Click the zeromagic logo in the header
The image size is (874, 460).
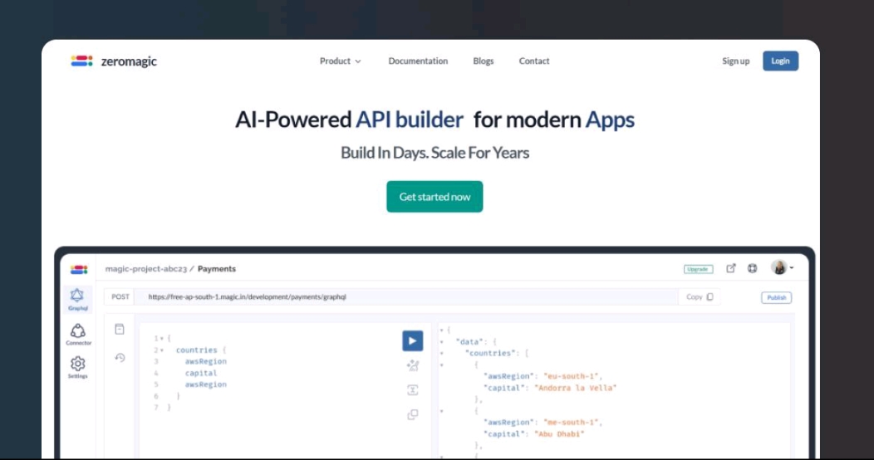tap(113, 61)
